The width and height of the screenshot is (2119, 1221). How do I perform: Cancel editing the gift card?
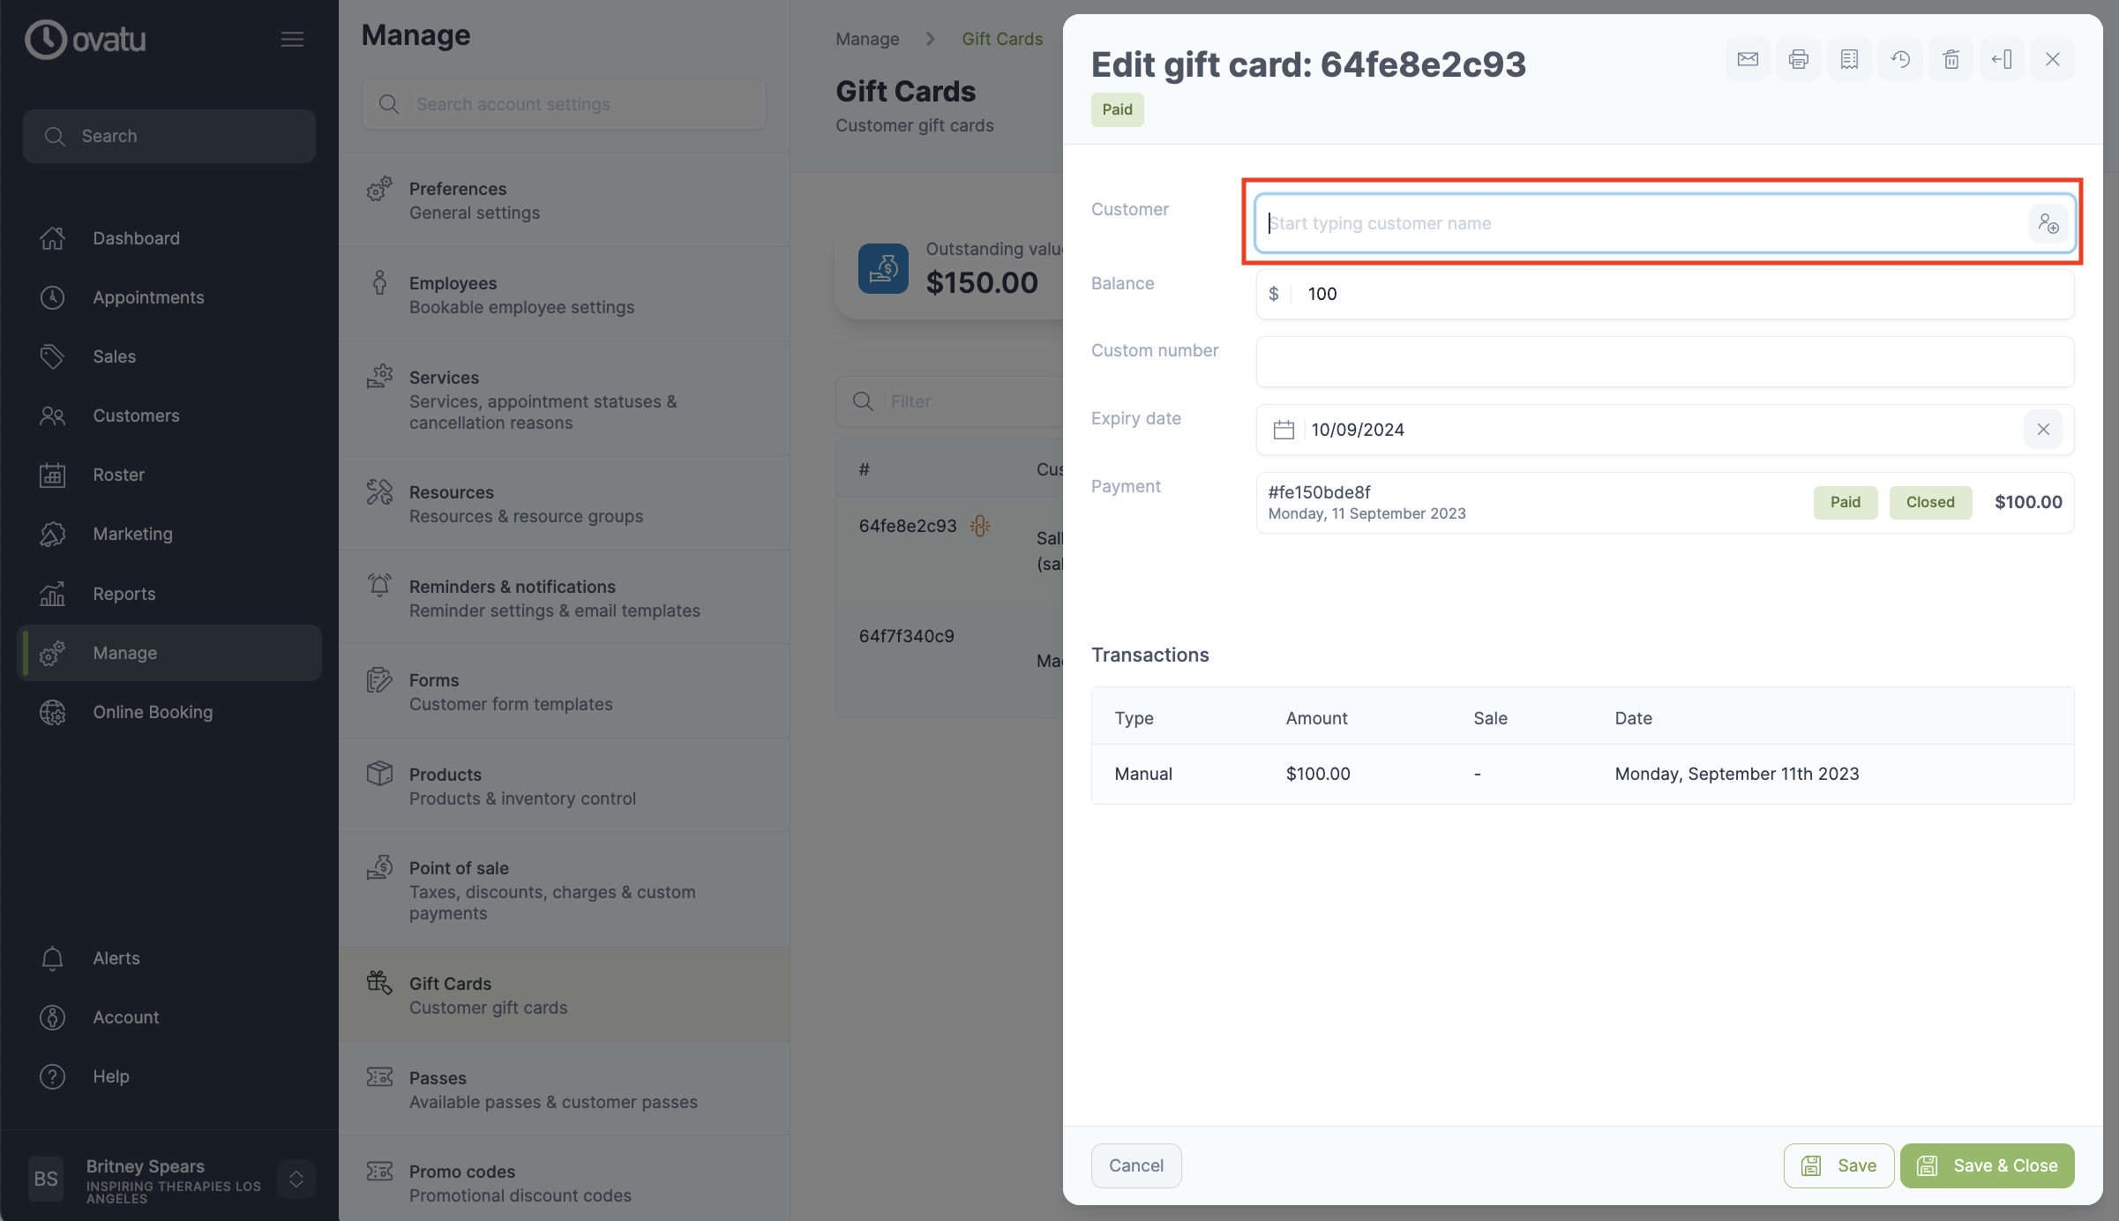[x=1136, y=1165]
